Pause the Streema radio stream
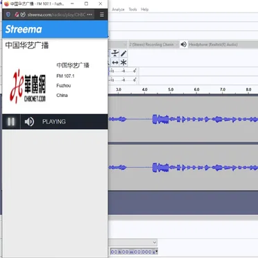 tap(11, 121)
